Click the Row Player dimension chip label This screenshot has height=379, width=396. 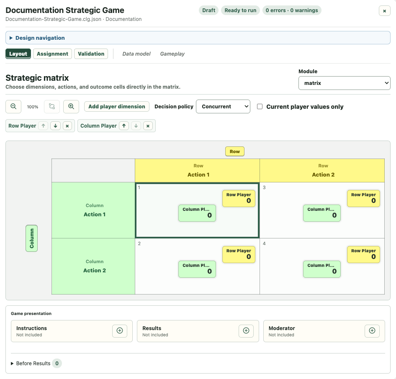tap(22, 125)
